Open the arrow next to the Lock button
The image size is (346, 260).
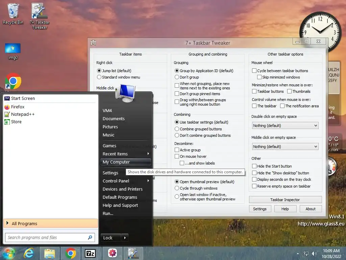125,238
